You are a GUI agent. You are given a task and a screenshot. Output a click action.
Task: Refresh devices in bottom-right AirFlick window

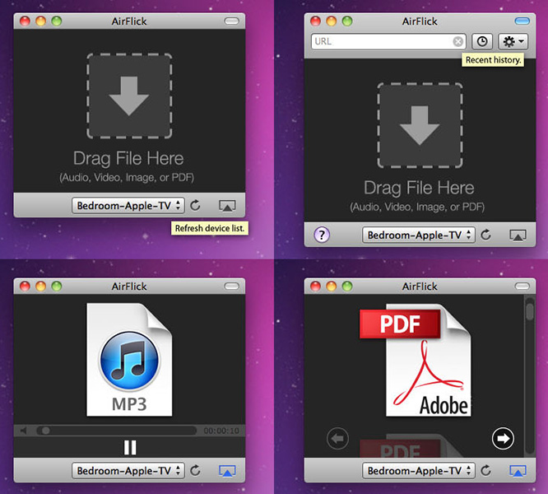(x=485, y=471)
